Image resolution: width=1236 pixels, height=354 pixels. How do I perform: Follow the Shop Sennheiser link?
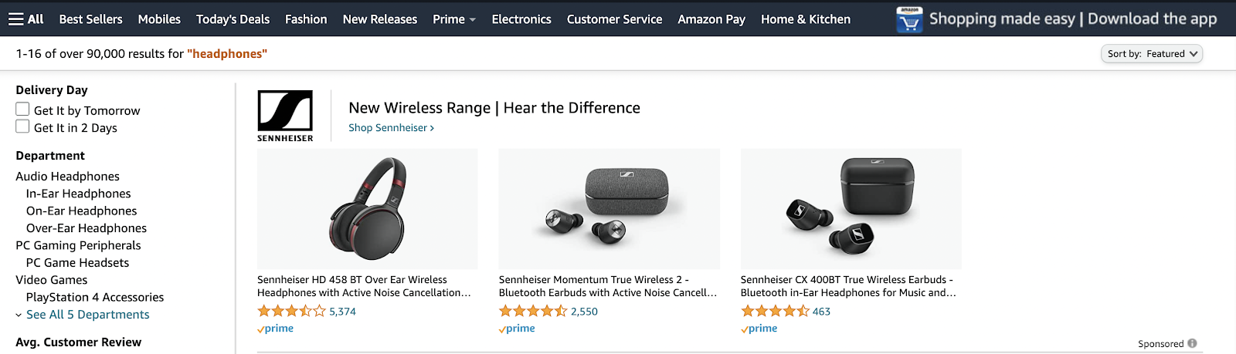pos(391,128)
